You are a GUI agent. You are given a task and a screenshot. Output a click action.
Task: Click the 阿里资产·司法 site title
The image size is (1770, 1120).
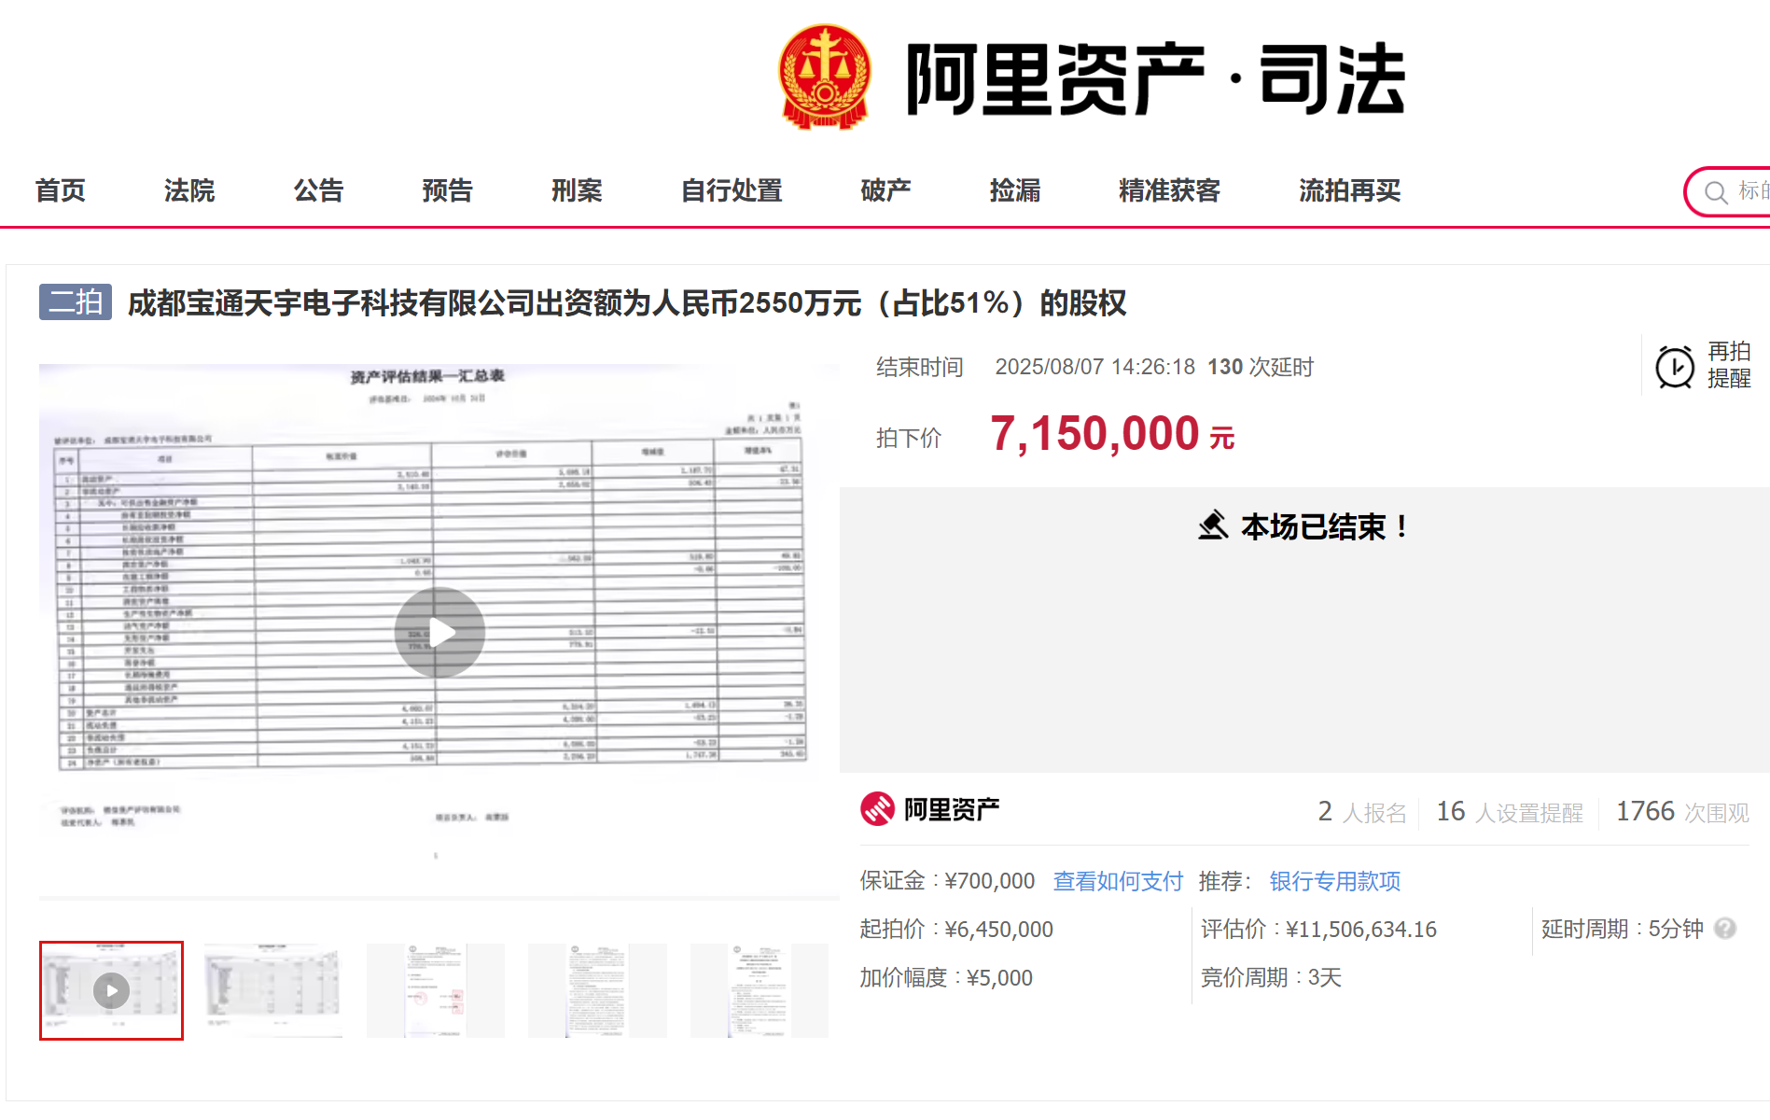point(1155,79)
